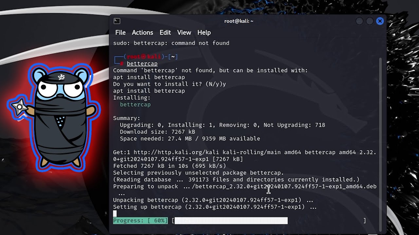Open the Actions menu
Viewport: 419px width, 235px height.
pos(142,33)
